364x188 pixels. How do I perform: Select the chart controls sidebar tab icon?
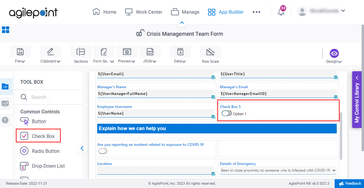tap(5, 103)
